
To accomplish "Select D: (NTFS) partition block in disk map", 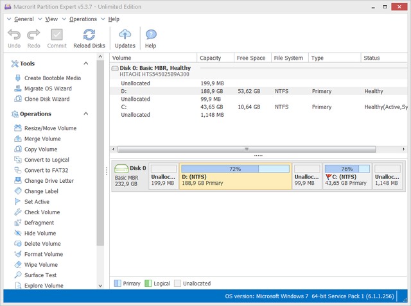I will [x=234, y=179].
